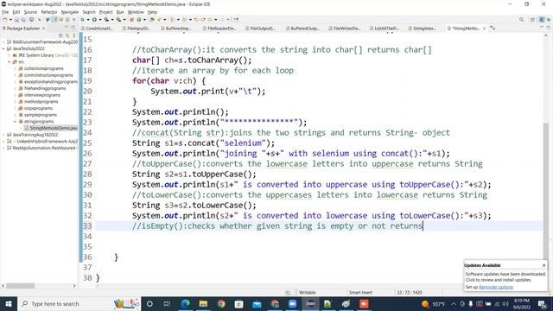
Task: Click the Save All toolbar icon
Action: [23, 20]
